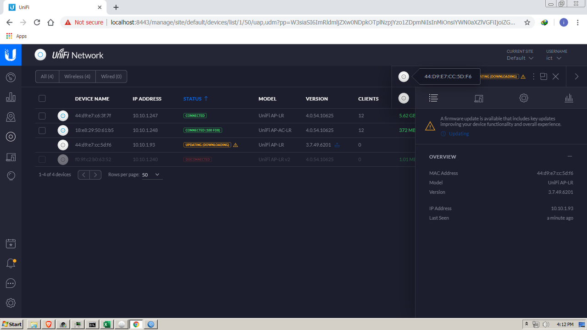Open the Windows Start menu
The height and width of the screenshot is (330, 587).
[x=12, y=324]
